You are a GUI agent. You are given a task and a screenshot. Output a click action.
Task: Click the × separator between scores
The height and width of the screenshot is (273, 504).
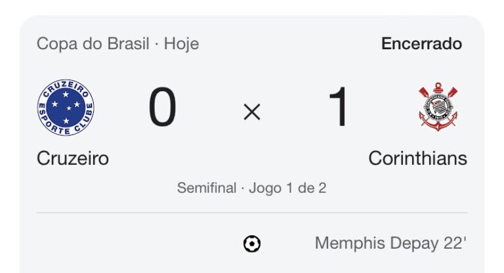[252, 112]
